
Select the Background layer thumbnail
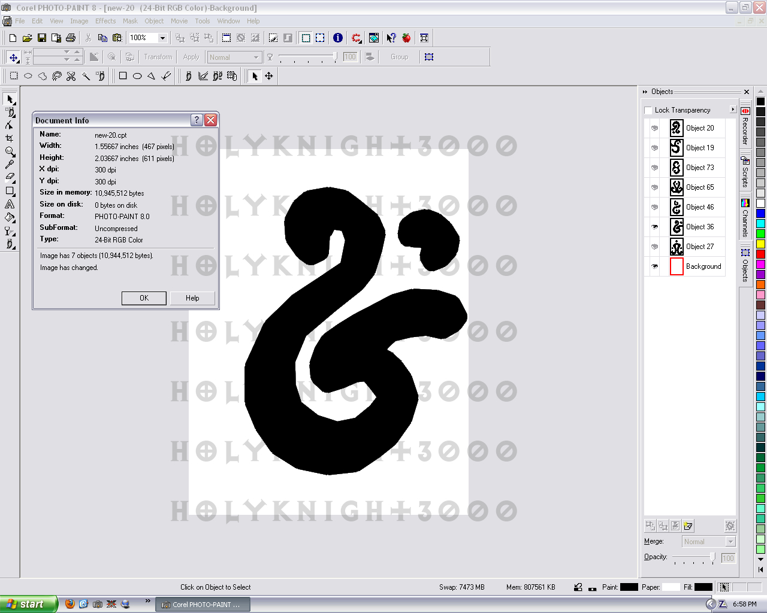[x=677, y=266]
